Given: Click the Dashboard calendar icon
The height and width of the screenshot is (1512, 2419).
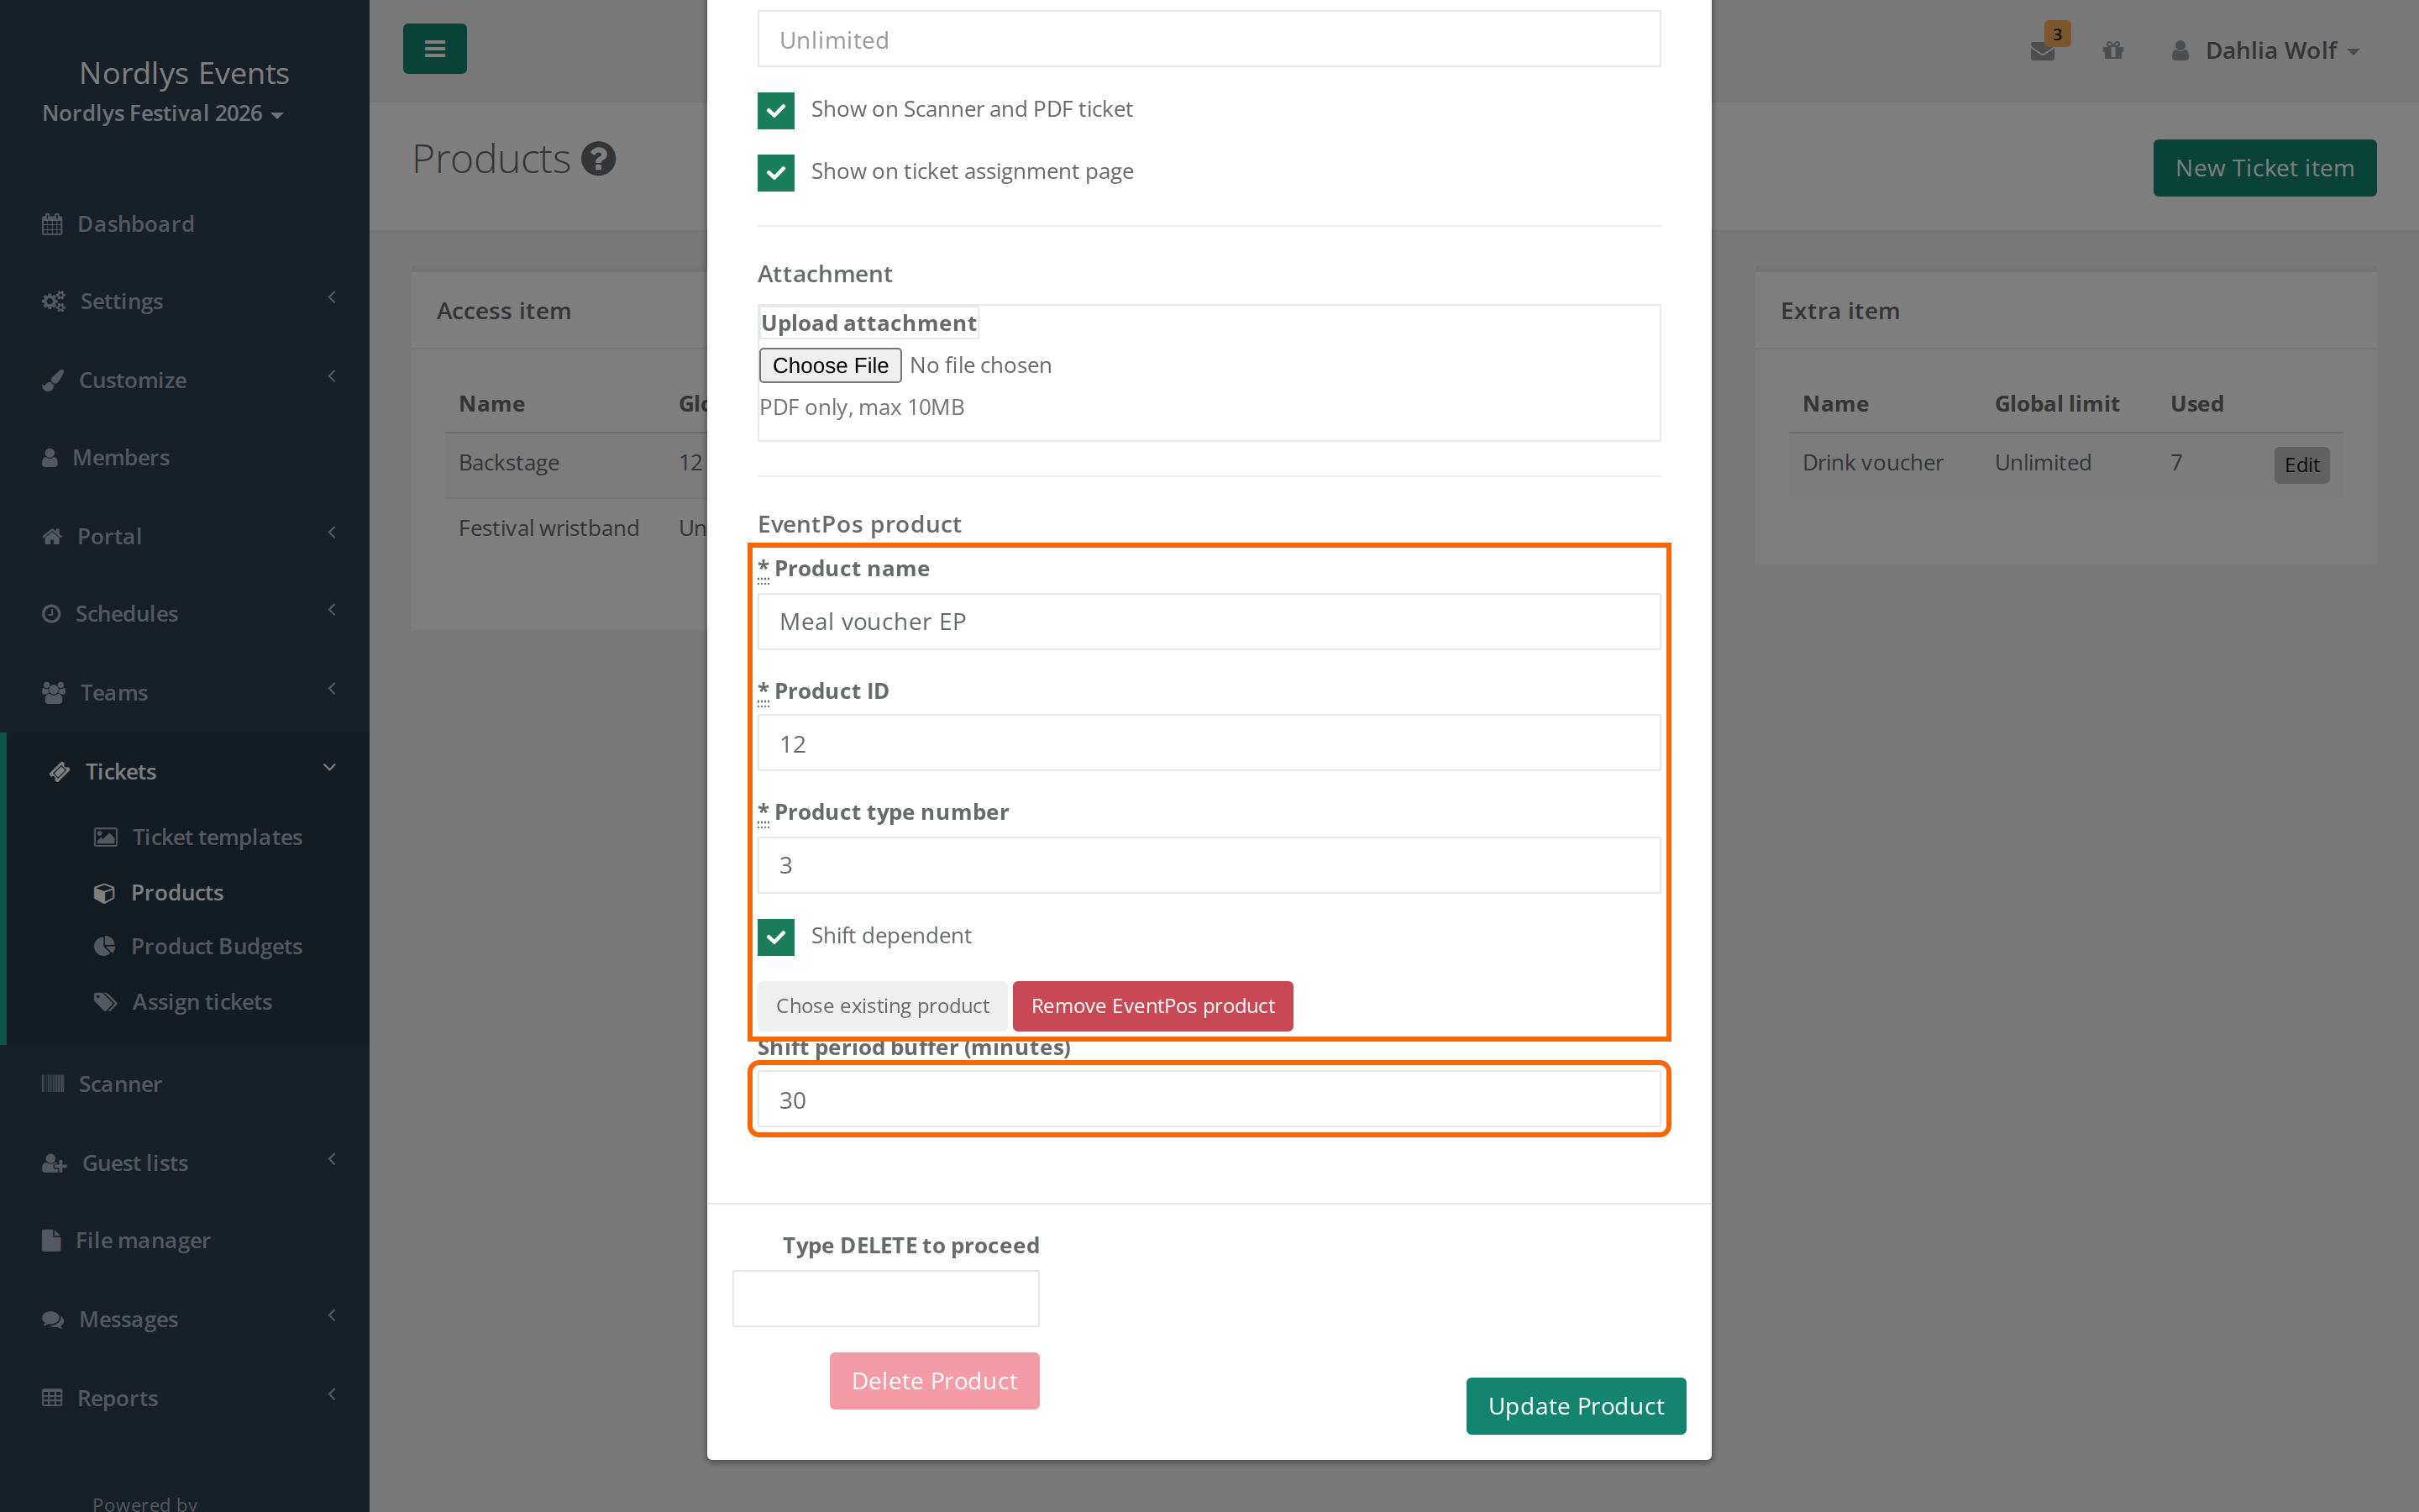Looking at the screenshot, I should coord(52,224).
